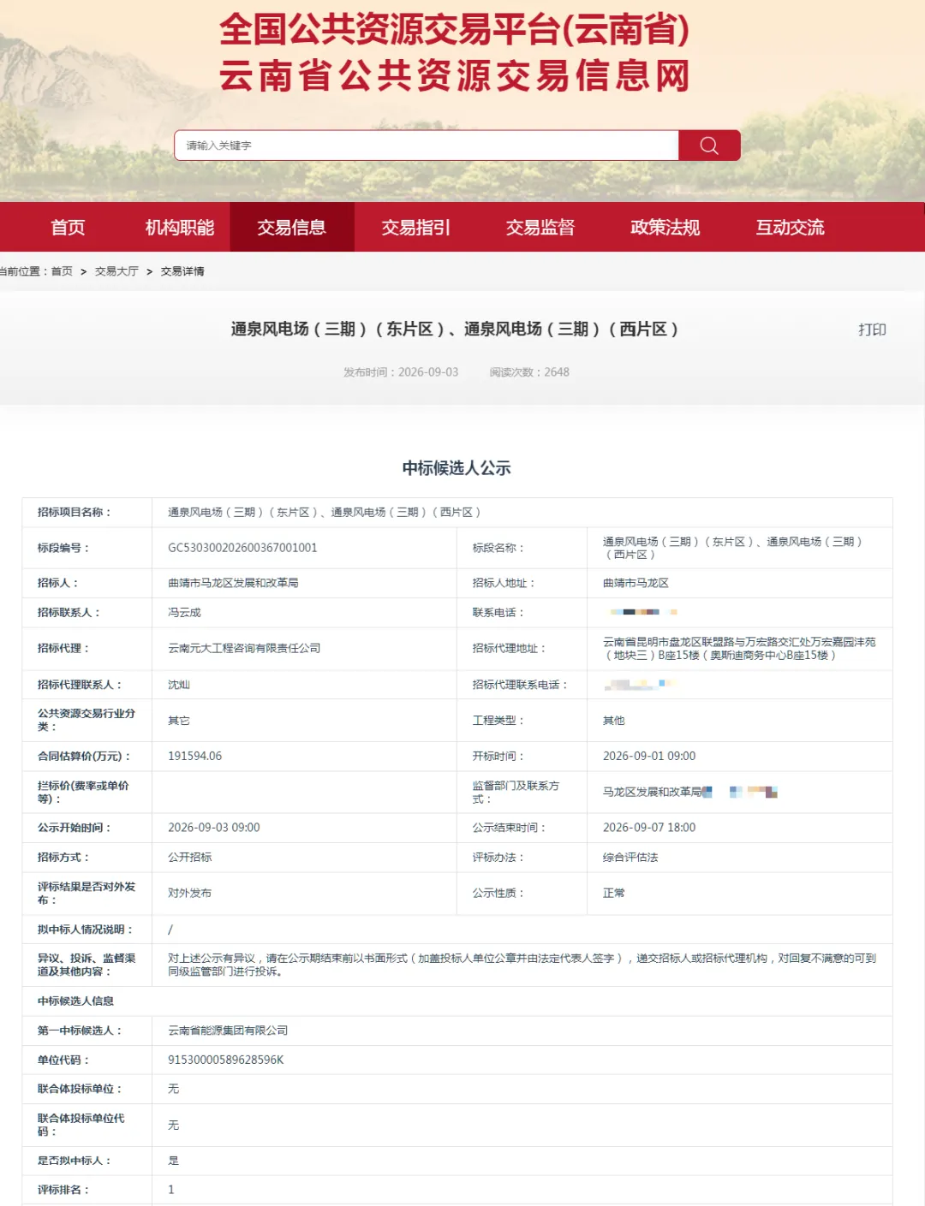The width and height of the screenshot is (925, 1206).
Task: Click the page title 通泉风电场（三期）heading
Action: click(455, 330)
